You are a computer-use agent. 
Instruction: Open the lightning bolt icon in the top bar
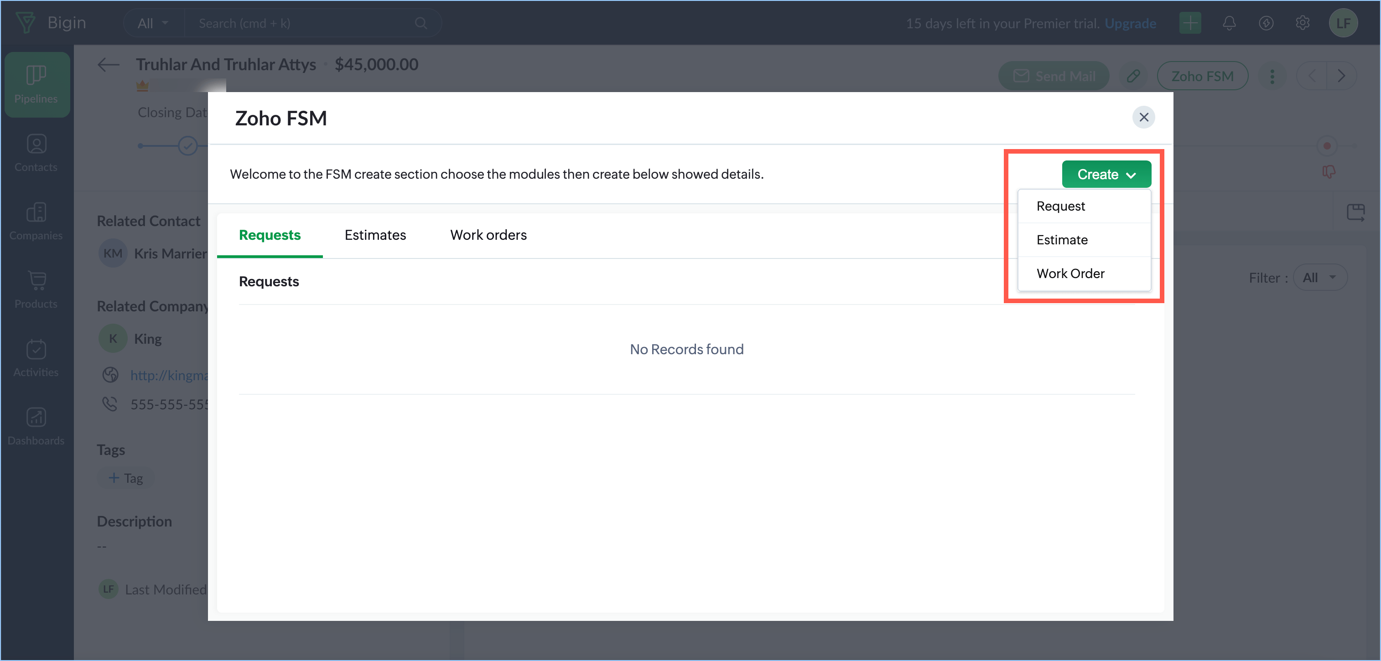point(1266,23)
